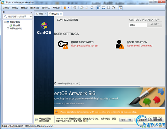The image size is (167, 129).
Task: Enter full screen mode icon
Action: [109, 8]
